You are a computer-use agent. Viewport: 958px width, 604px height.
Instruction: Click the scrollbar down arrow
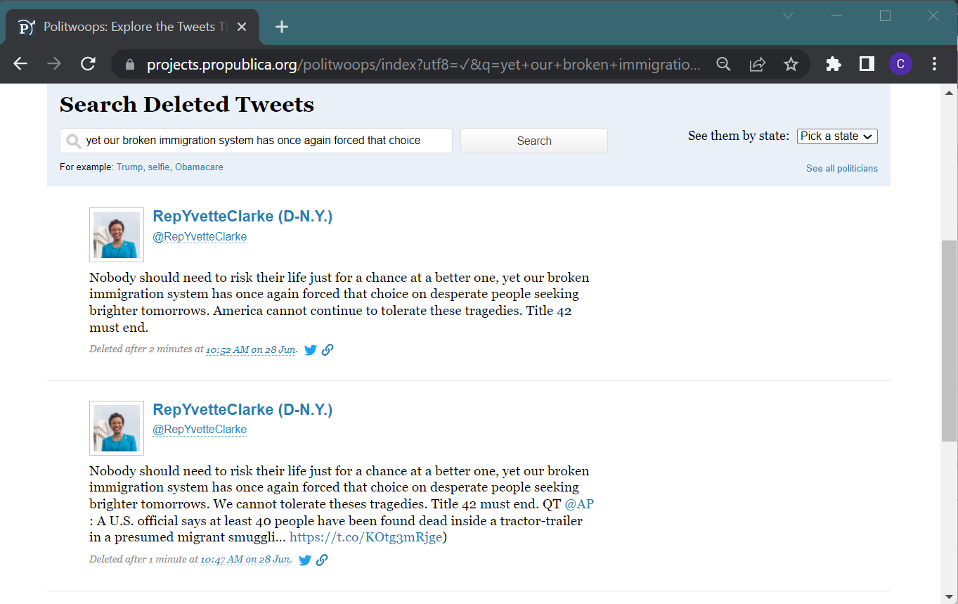coord(949,597)
